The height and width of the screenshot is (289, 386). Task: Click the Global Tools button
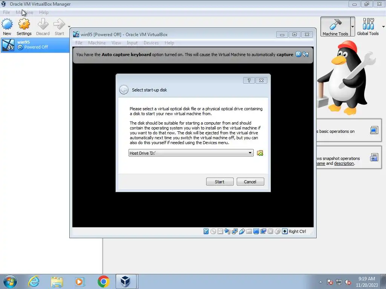point(368,27)
